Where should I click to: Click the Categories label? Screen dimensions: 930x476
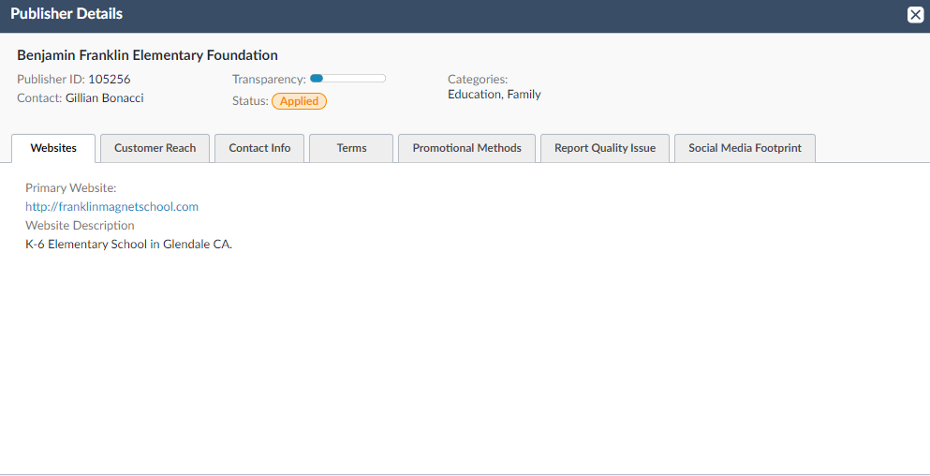(478, 79)
